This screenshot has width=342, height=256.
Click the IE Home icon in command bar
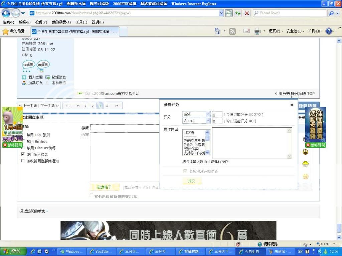(x=217, y=31)
